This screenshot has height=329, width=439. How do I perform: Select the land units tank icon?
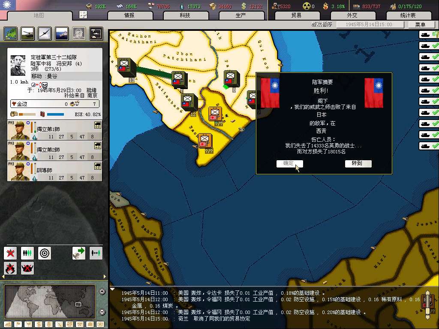[27, 33]
